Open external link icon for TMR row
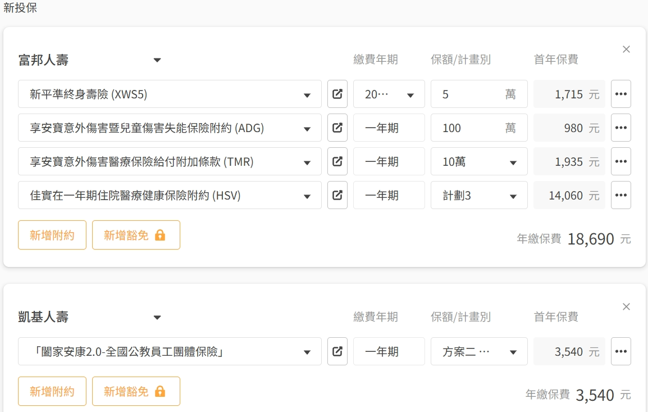648x412 pixels. (x=337, y=161)
